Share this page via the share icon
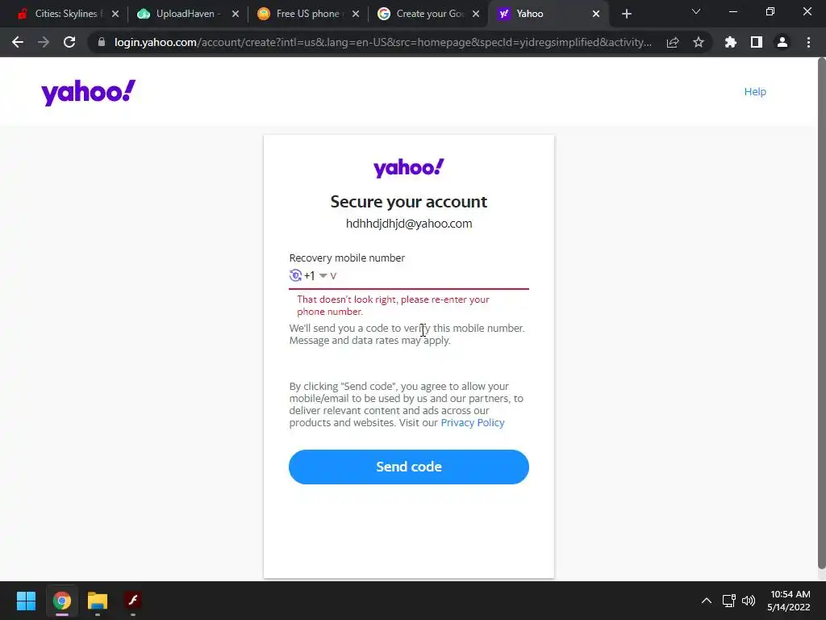The width and height of the screenshot is (826, 620). [x=672, y=42]
